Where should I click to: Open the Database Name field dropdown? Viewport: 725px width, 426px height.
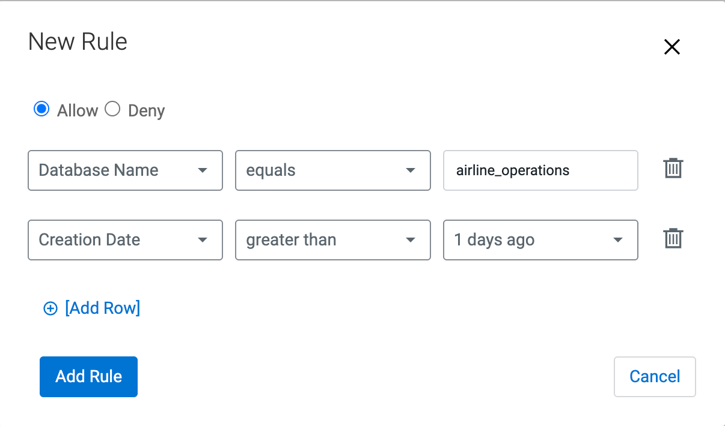coord(125,170)
